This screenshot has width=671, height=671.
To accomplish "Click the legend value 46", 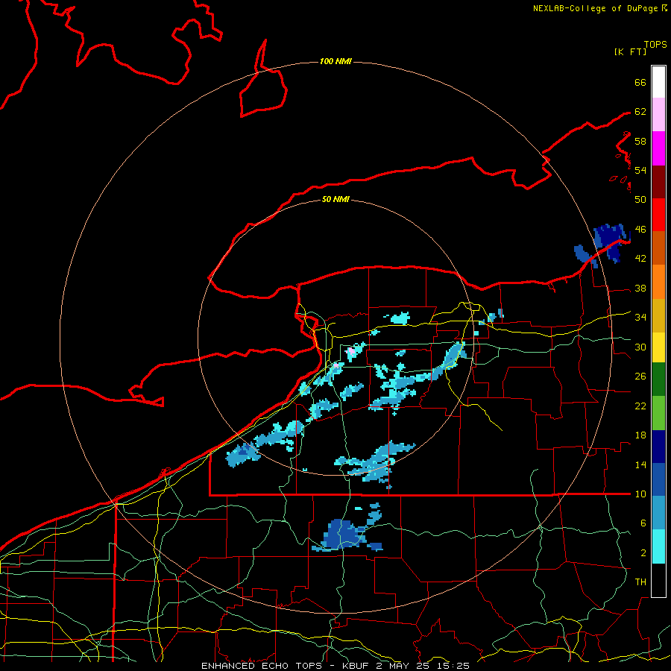I will pos(640,230).
